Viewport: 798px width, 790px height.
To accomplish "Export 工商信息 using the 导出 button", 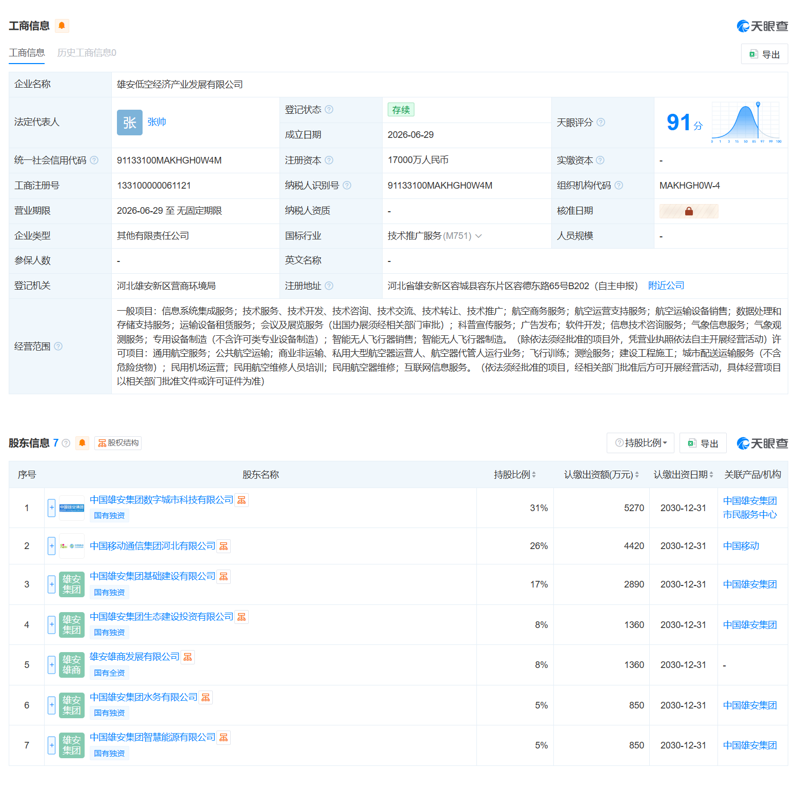I will [x=764, y=54].
